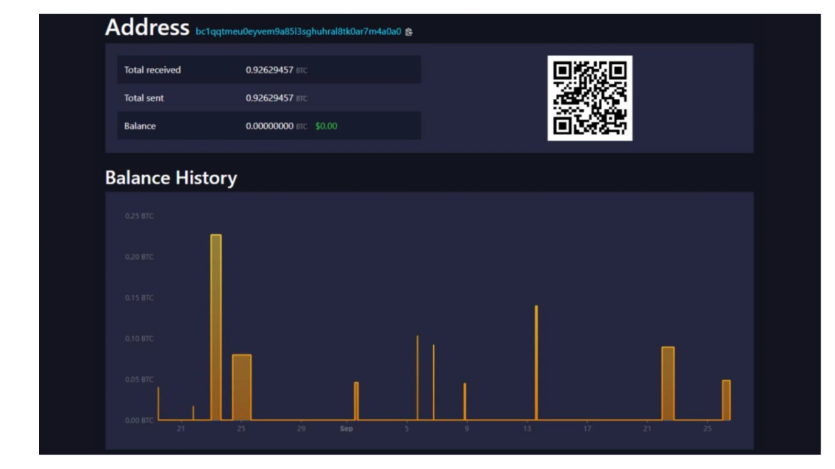Click the thin spike reaching 0.10 BTC
Viewport: 835px width, 469px height.
click(417, 378)
